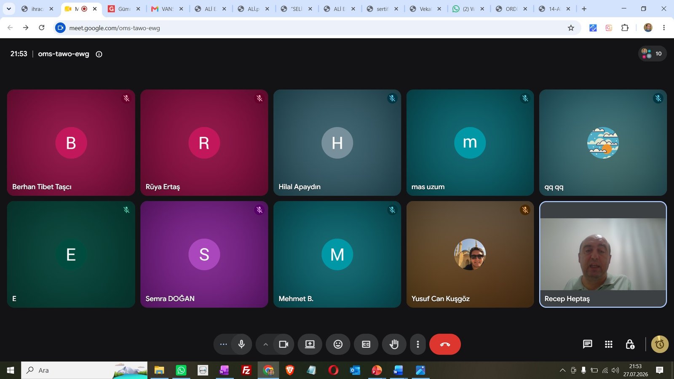Open FileZilla from the taskbar
674x379 pixels.
coord(246,370)
